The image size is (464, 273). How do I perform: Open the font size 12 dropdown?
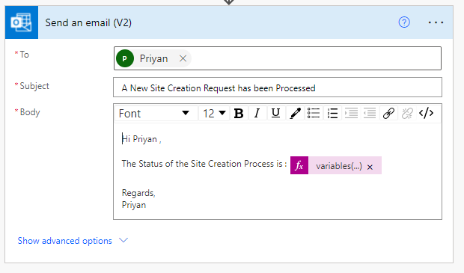pos(214,113)
